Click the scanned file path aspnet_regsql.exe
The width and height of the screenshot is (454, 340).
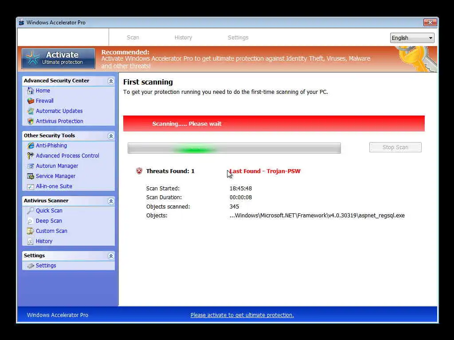tap(317, 216)
